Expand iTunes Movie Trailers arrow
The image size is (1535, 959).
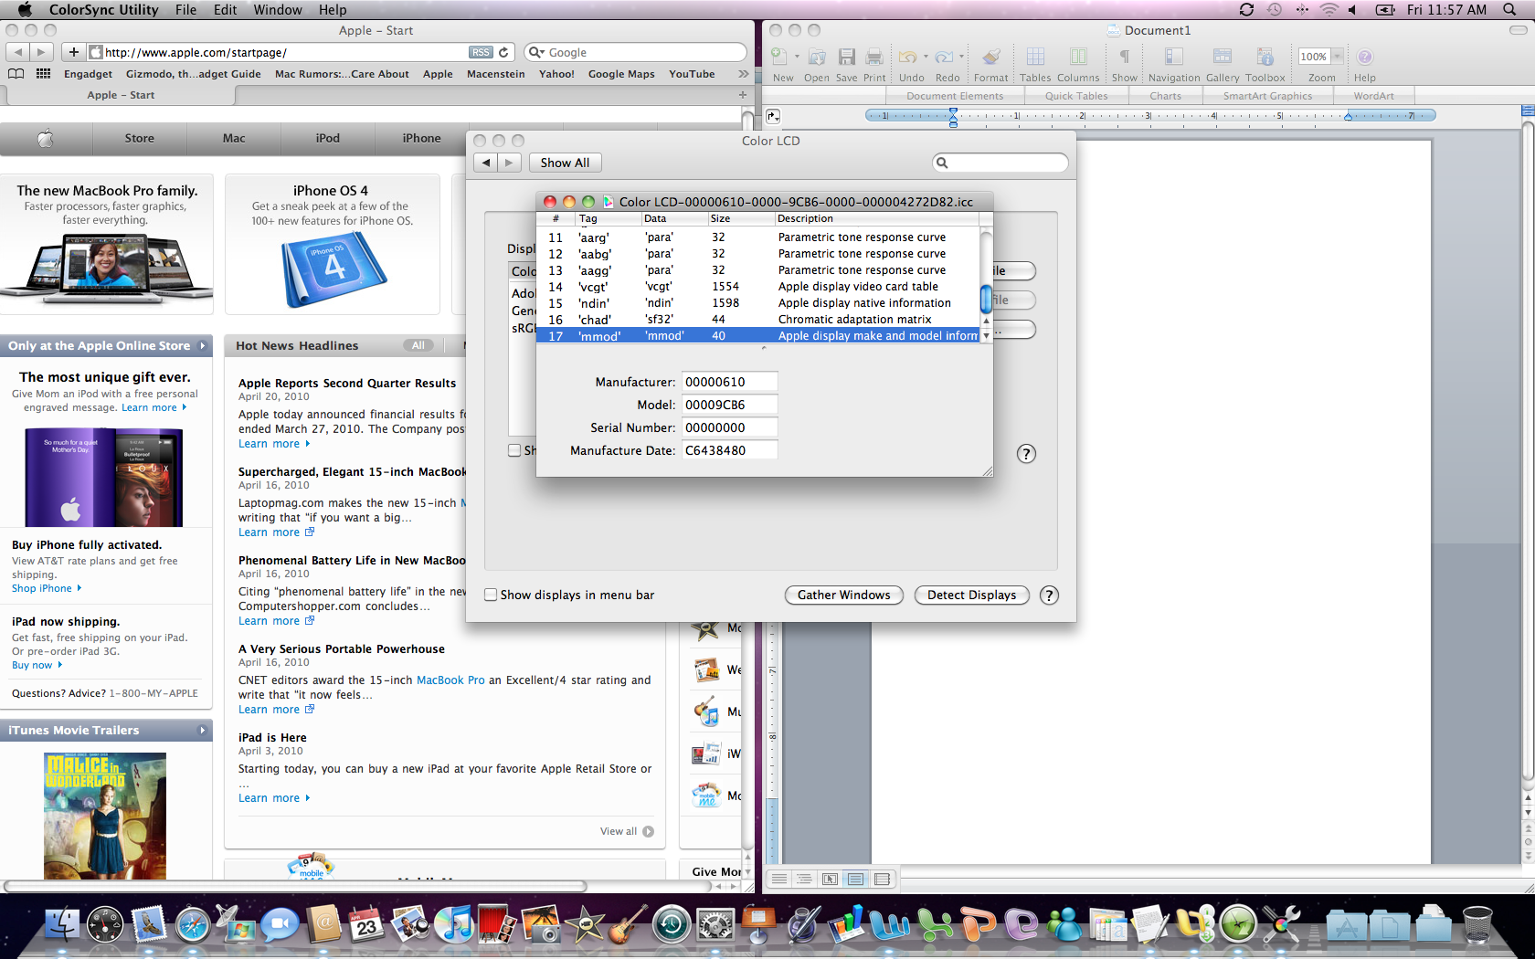point(203,731)
